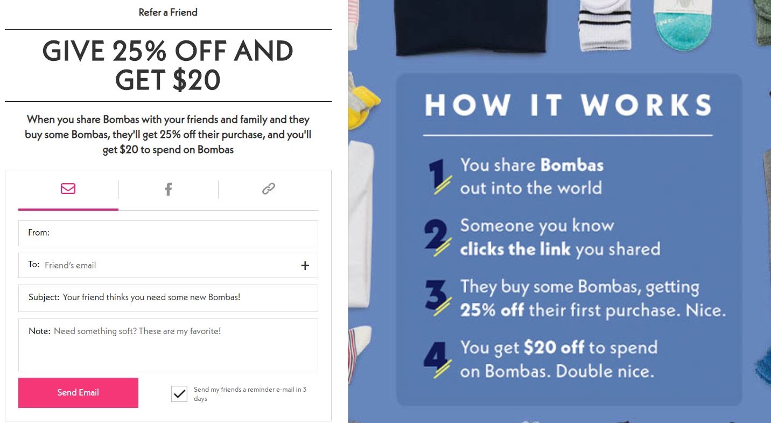Click the Refer a Friend heading
This screenshot has width=771, height=423.
tap(168, 12)
